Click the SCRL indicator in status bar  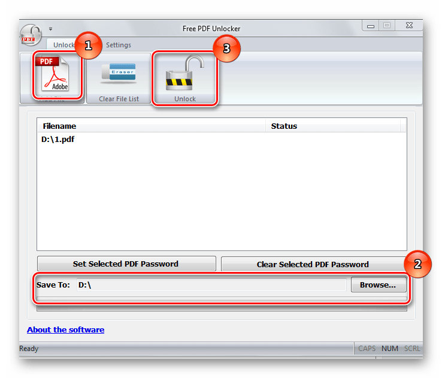click(x=412, y=349)
